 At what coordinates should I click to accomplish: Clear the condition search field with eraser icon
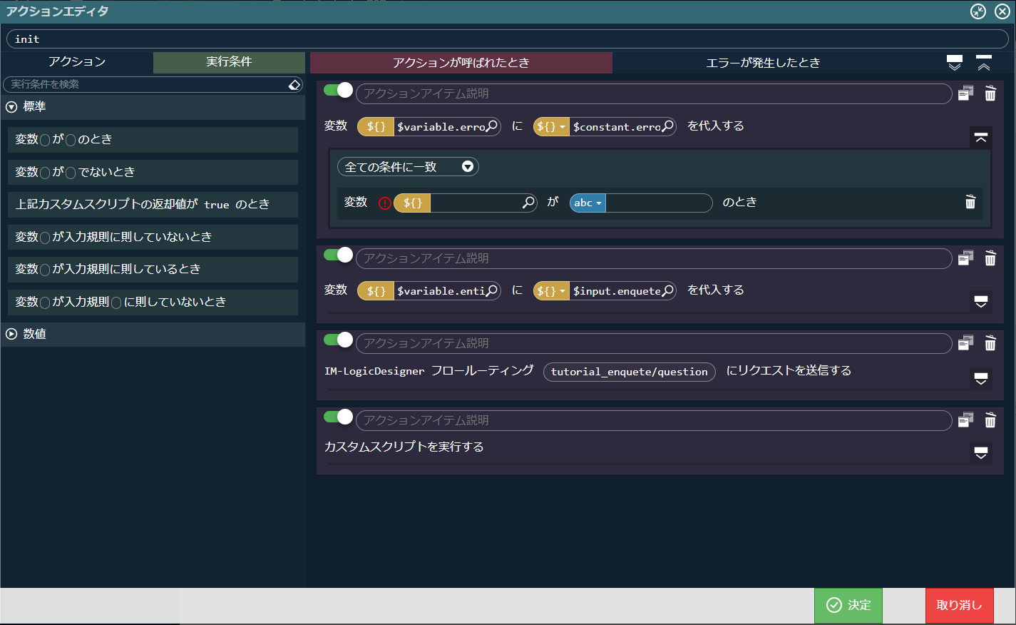coord(294,85)
